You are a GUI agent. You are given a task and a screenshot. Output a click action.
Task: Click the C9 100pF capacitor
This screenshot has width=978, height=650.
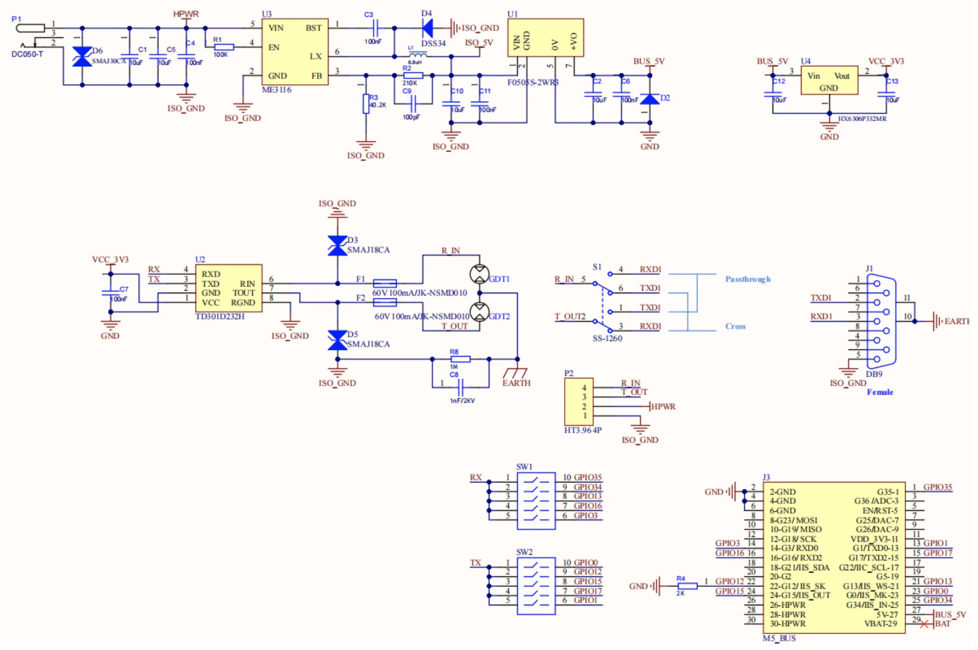(413, 104)
